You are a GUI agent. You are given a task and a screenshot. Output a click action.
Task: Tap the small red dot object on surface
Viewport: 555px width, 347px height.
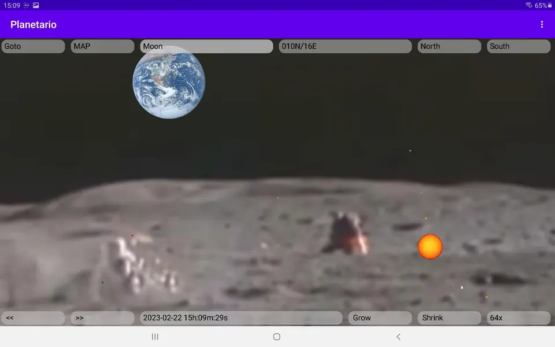pos(132,235)
